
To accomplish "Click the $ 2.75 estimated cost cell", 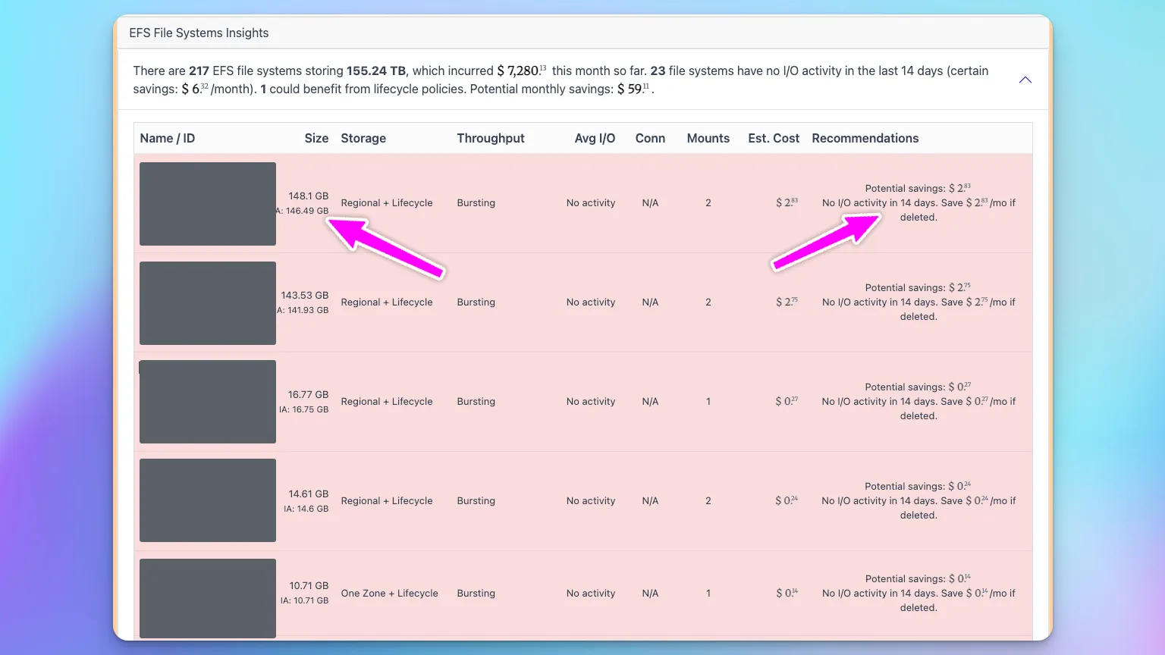I will click(787, 302).
